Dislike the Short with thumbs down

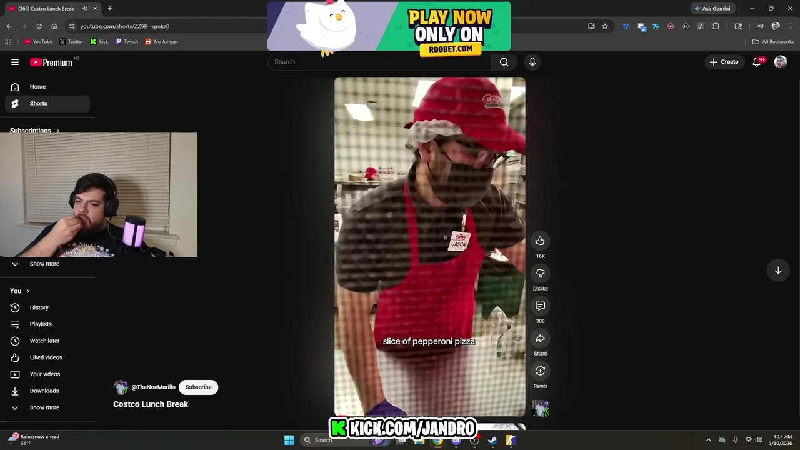[x=541, y=273]
